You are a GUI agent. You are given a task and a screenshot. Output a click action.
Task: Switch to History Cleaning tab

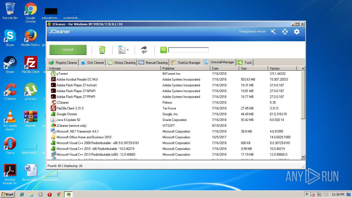point(122,62)
